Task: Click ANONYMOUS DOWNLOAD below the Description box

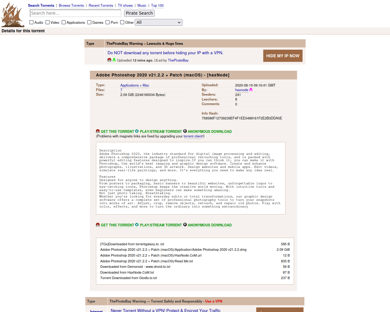Action: (210, 225)
